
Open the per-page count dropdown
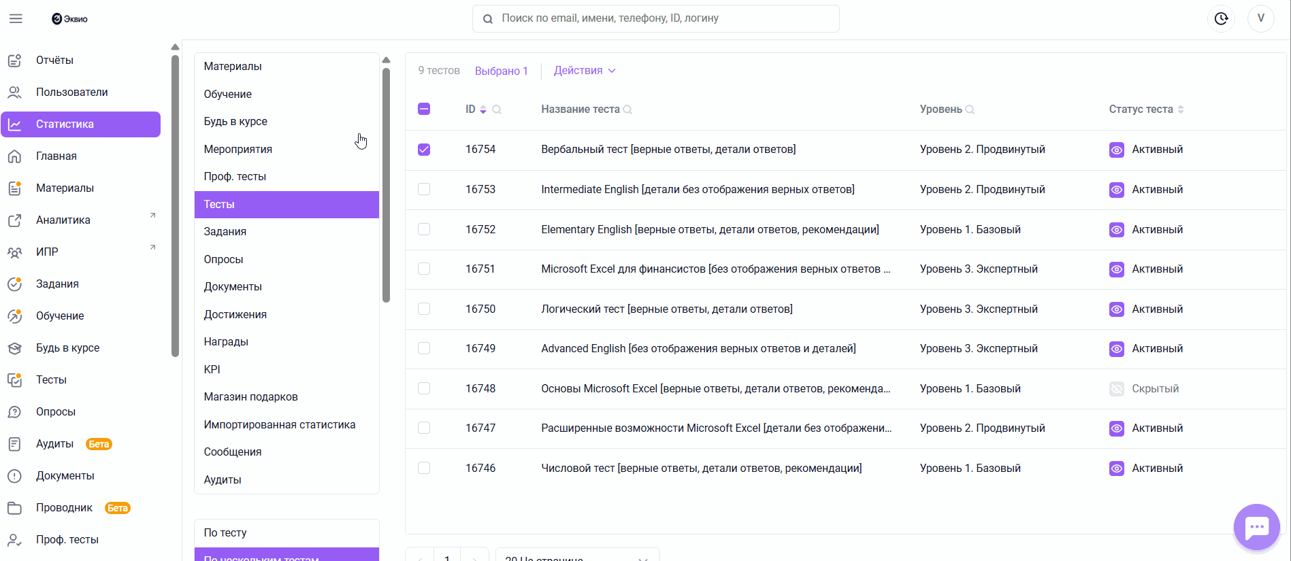click(576, 556)
